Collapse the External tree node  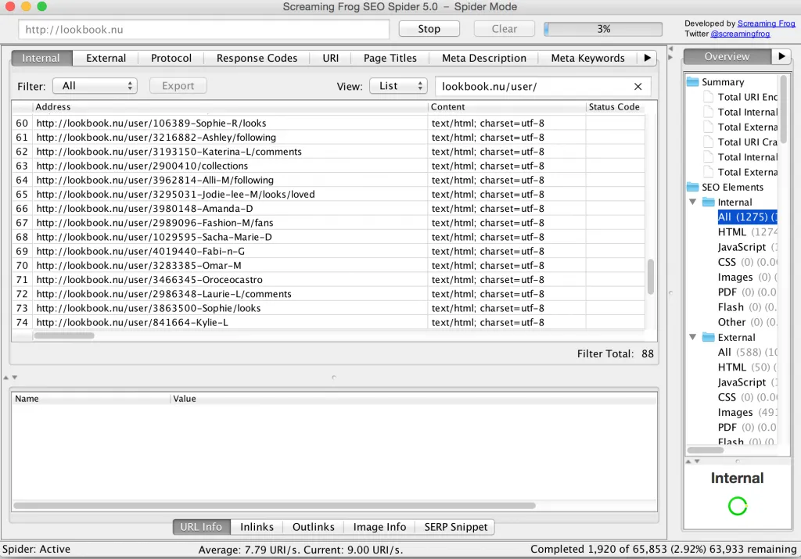click(693, 337)
